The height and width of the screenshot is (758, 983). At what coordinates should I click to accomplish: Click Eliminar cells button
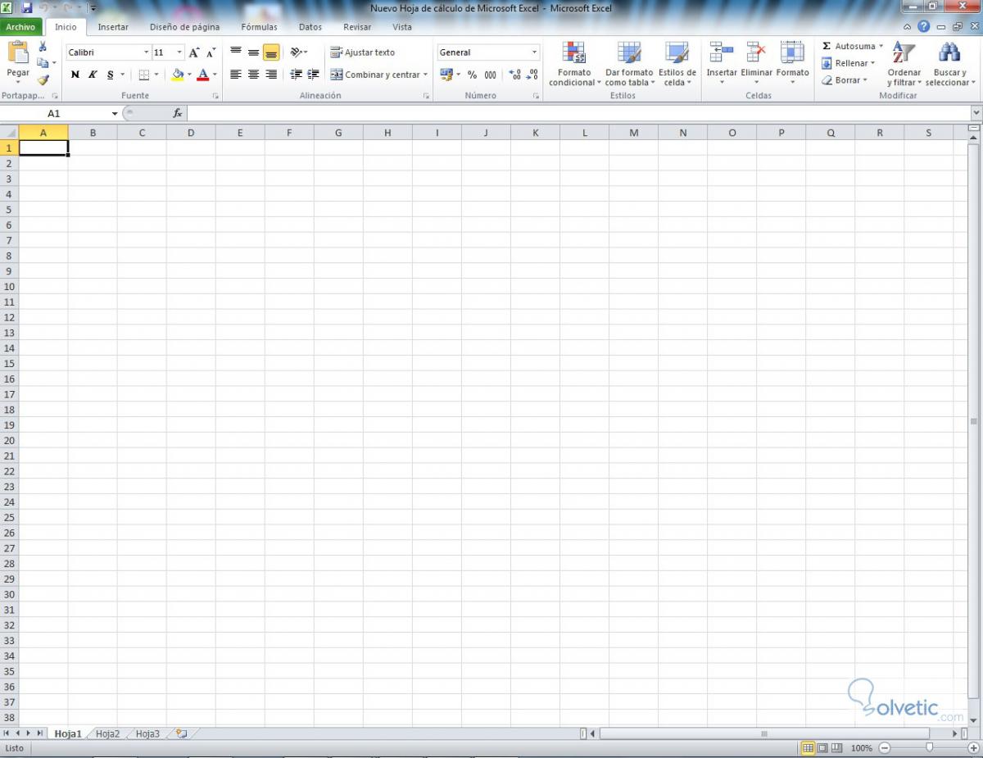click(756, 64)
